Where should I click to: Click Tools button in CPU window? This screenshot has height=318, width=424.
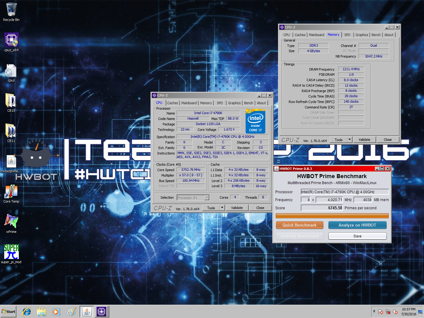pos(211,208)
